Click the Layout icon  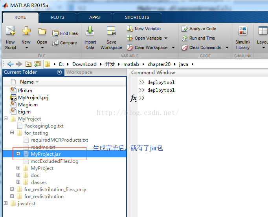[263, 31]
